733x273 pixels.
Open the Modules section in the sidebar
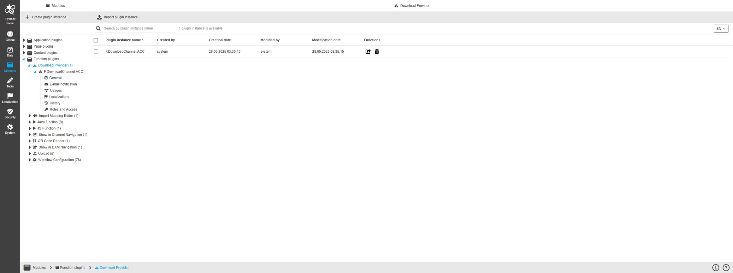(10, 67)
